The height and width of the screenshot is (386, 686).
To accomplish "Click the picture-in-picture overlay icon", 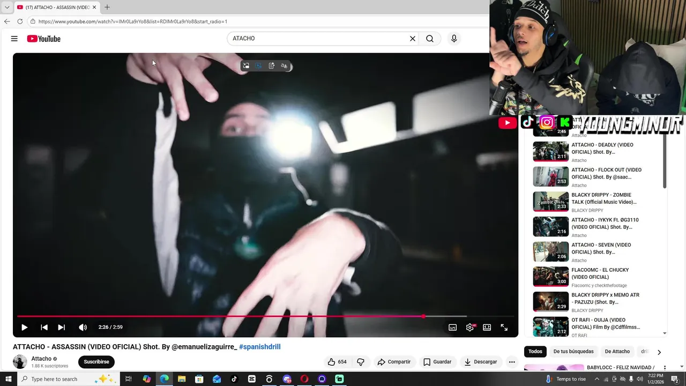I will (246, 65).
